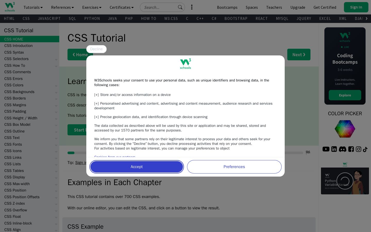Expand CSS Box Model submenu arrow
Image resolution: width=371 pixels, height=232 pixels.
[x=56, y=125]
